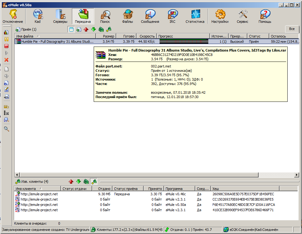
Task: Sort by Статус приёма column header
Action: 128,189
